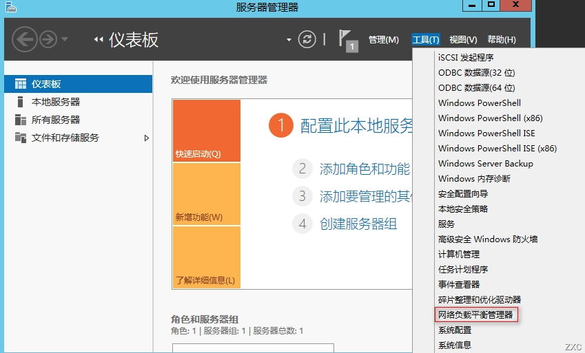Image resolution: width=585 pixels, height=353 pixels.
Task: Launch Windows PowerShell menu entry
Action: [x=480, y=103]
